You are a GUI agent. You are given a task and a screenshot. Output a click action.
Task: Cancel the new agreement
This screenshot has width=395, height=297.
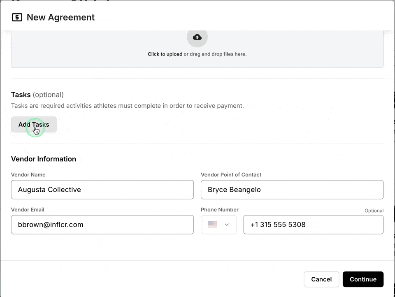click(321, 279)
